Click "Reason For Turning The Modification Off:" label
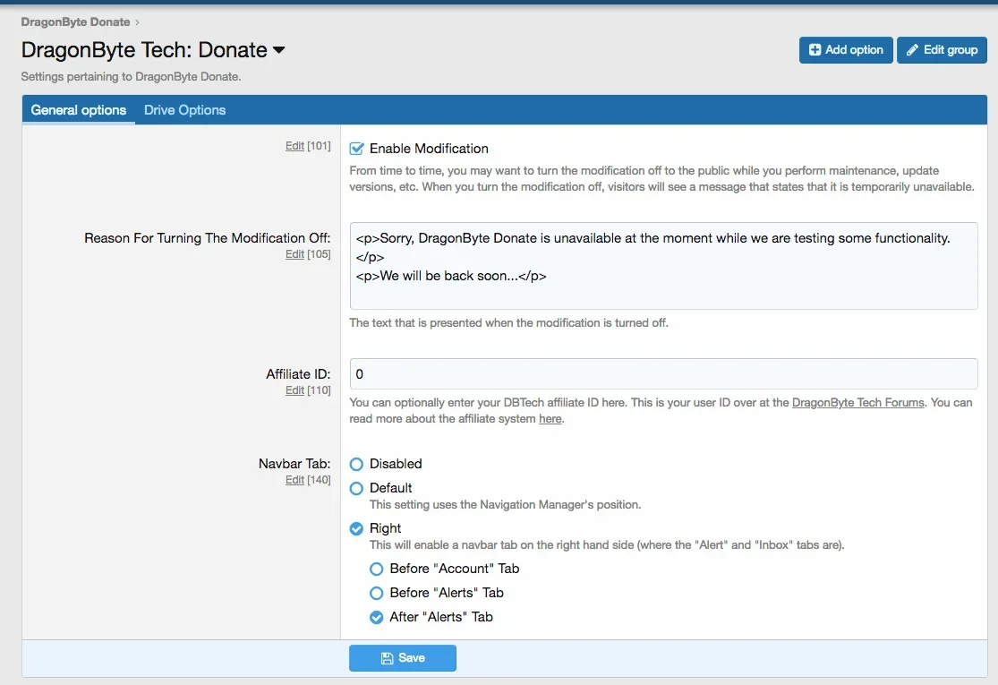The height and width of the screenshot is (685, 998). coord(207,238)
